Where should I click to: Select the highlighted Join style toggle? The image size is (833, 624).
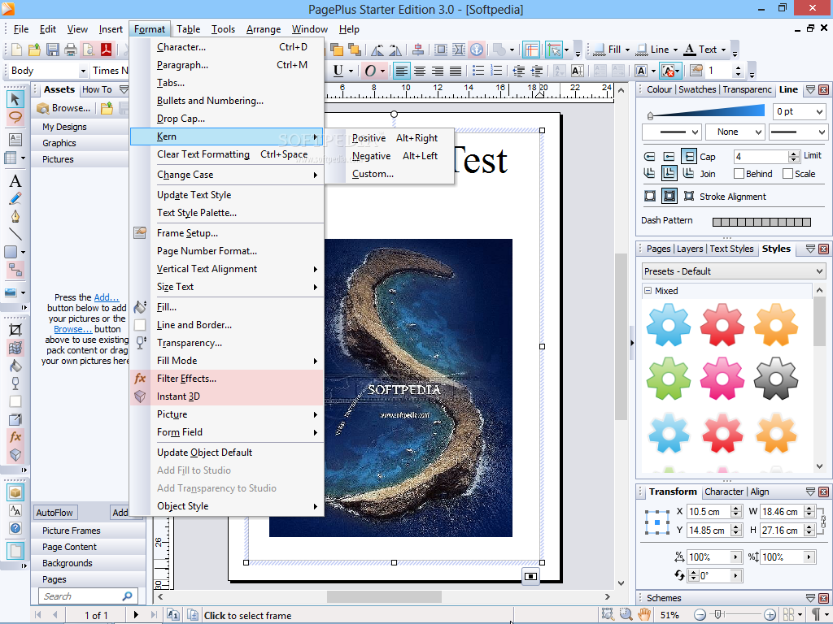669,173
